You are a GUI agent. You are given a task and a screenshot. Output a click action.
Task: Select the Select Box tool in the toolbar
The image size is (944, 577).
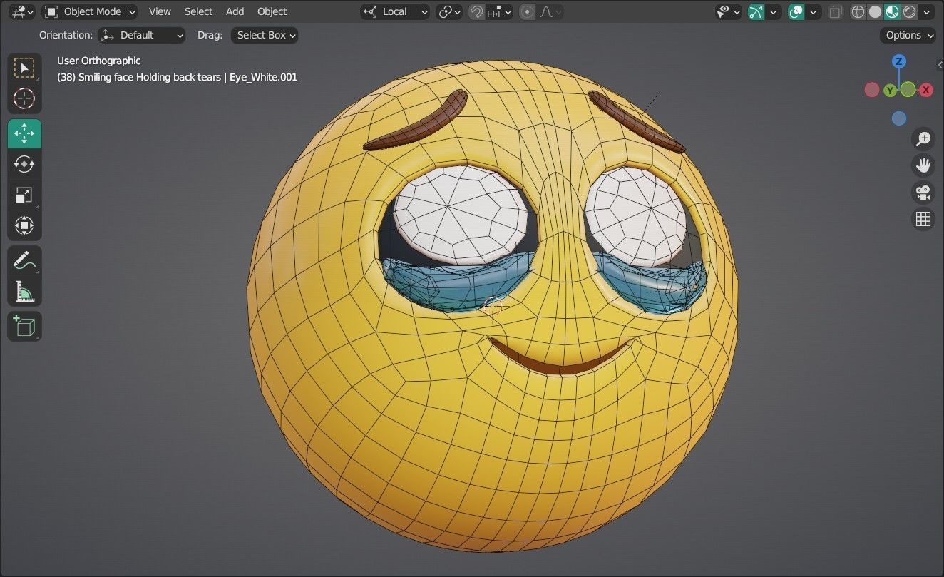24,68
